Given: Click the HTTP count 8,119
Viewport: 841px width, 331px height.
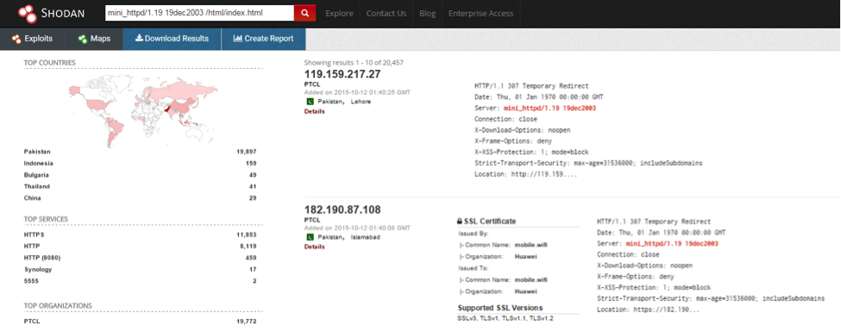Looking at the screenshot, I should point(248,247).
